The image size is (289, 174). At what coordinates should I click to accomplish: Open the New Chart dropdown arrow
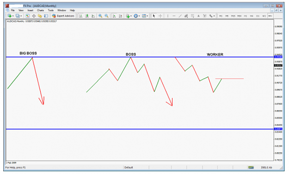(x=13, y=16)
